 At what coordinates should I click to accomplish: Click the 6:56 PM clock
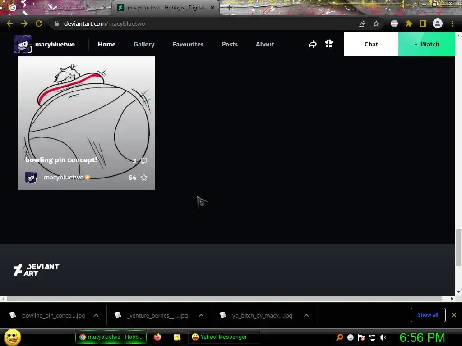point(422,337)
